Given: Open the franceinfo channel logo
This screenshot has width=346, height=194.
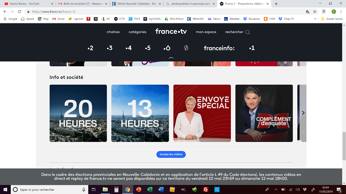Looking at the screenshot, I should coord(219,48).
